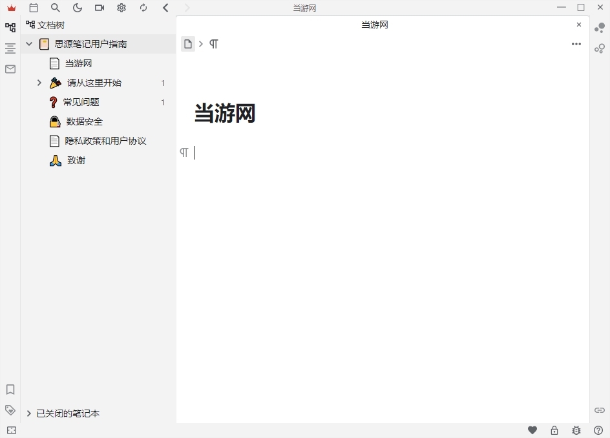Screen dimensions: 610x438
Task: Open the 隐私政策和用户协议 document
Action: [x=105, y=141]
